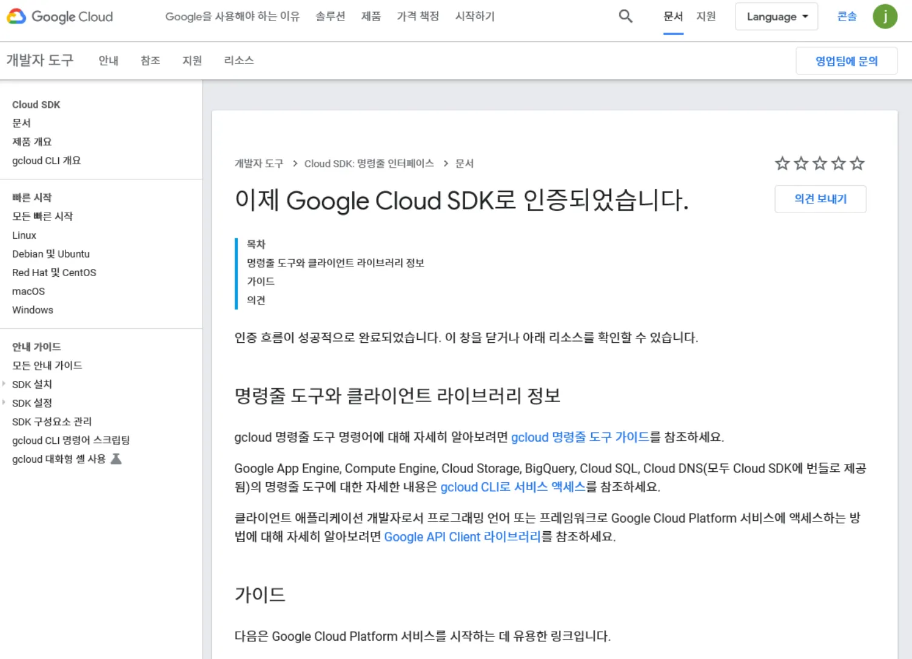Click the 개발자 도구 breadcrumb

click(x=259, y=164)
